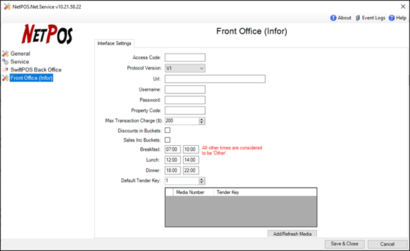This screenshot has height=251, width=410.
Task: Select Front Office (Infor) in sidebar
Action: (32, 78)
